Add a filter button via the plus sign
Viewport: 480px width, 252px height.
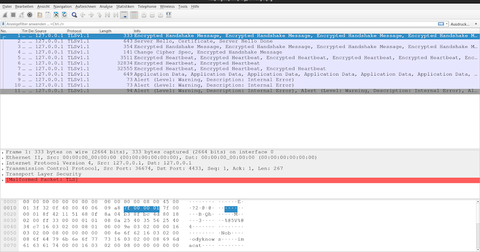476,24
